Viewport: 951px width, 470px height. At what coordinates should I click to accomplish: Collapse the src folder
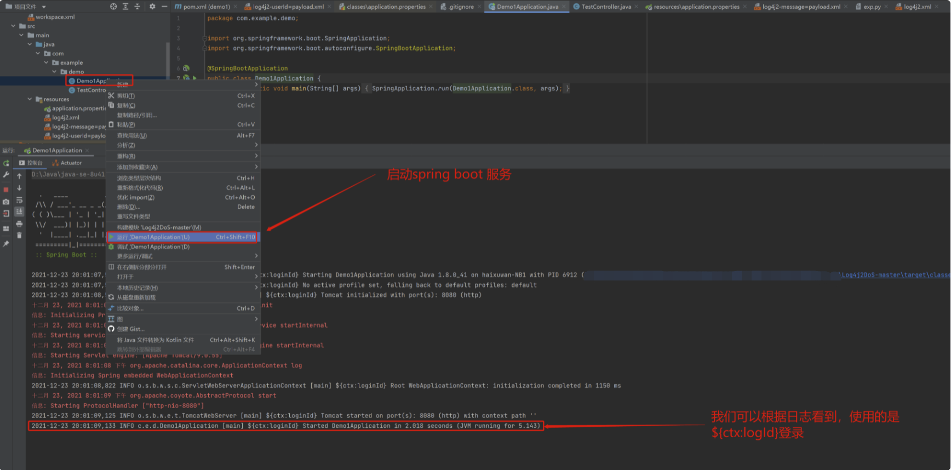click(13, 26)
